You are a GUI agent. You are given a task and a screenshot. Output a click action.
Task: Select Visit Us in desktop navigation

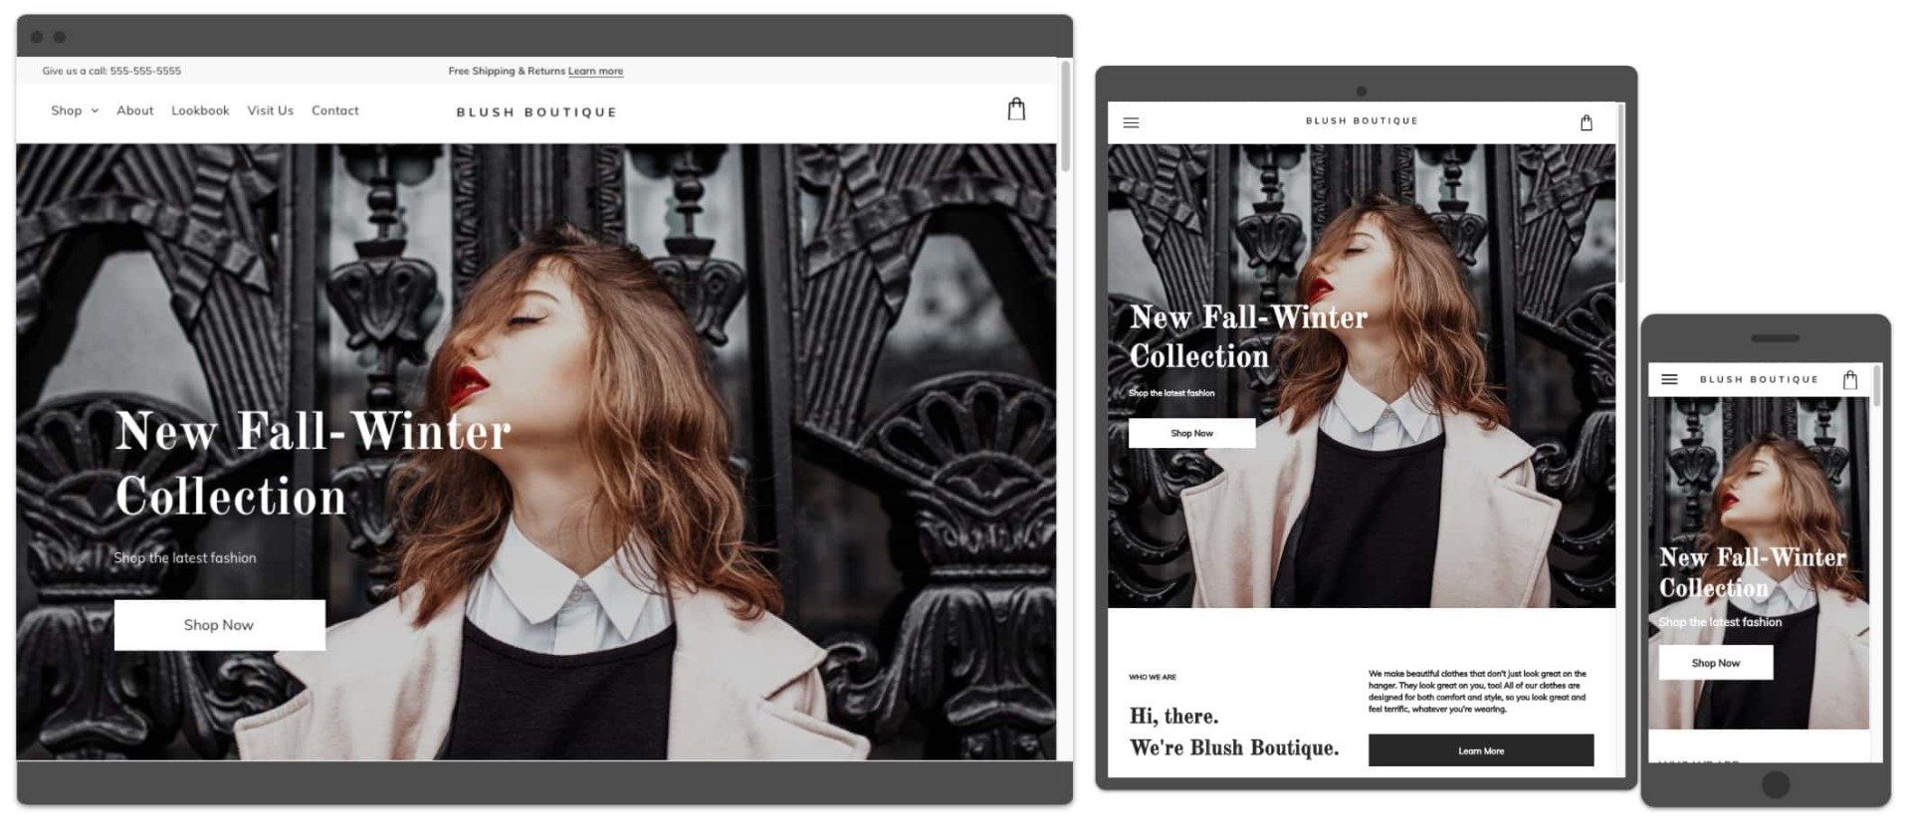[x=270, y=110]
